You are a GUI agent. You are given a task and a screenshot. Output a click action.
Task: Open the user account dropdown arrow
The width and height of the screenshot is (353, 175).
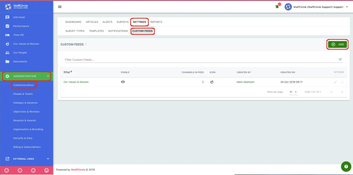coord(346,7)
